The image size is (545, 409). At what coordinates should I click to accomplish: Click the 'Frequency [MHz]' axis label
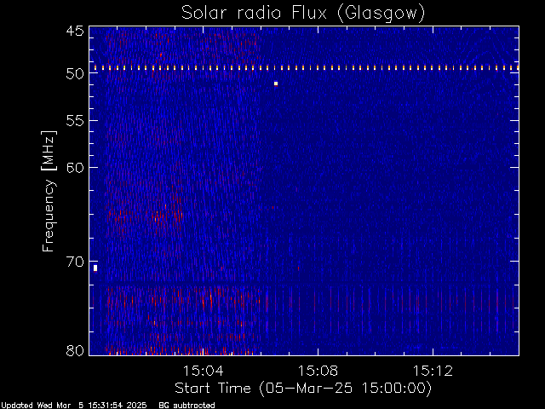click(x=49, y=191)
